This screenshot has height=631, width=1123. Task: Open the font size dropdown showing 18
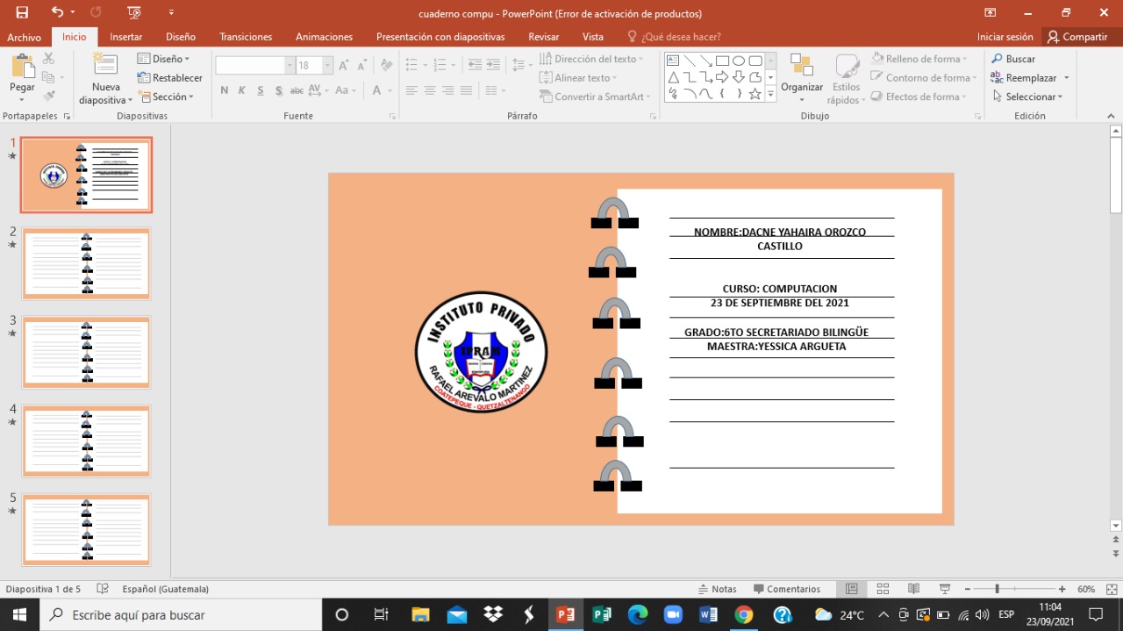point(328,66)
